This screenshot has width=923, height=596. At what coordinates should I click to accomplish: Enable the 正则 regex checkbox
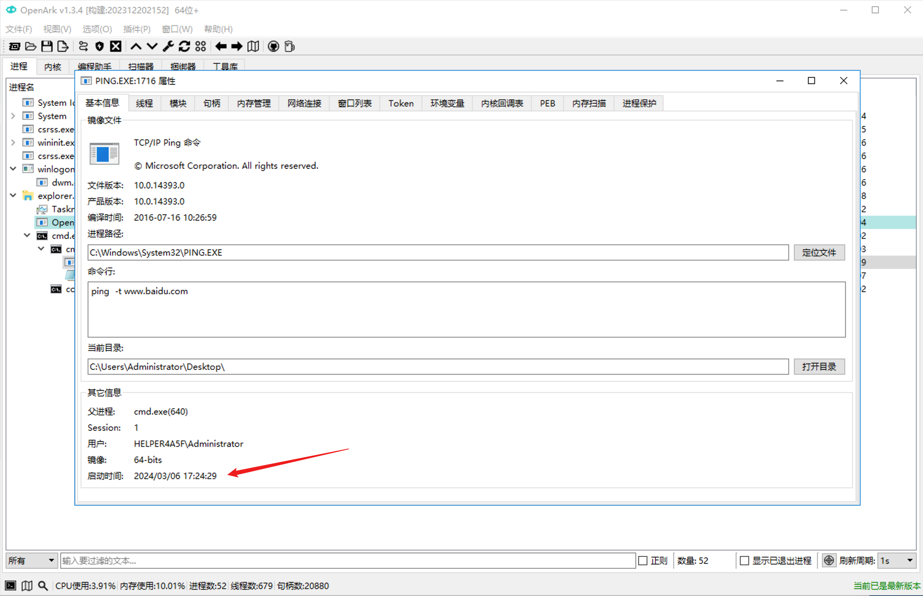[643, 560]
